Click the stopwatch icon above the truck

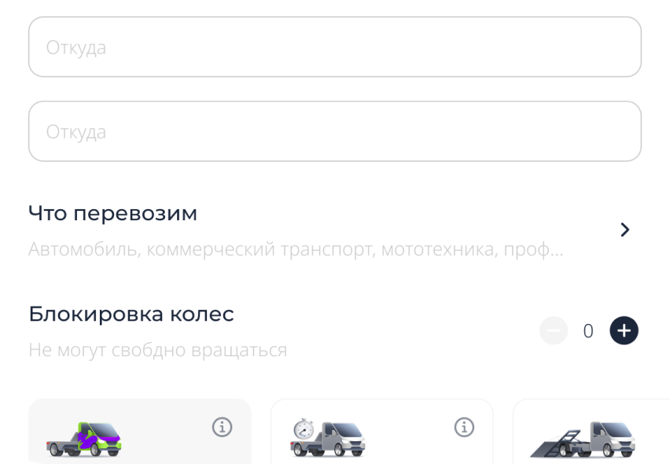[x=304, y=429]
